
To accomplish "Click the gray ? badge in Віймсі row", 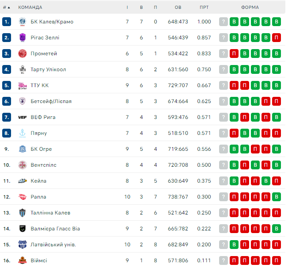I will 224,260.
